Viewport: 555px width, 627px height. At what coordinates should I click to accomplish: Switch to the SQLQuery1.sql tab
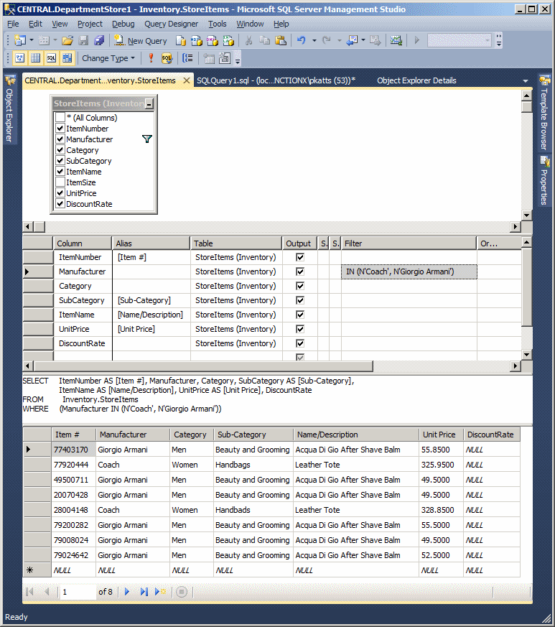tap(276, 80)
